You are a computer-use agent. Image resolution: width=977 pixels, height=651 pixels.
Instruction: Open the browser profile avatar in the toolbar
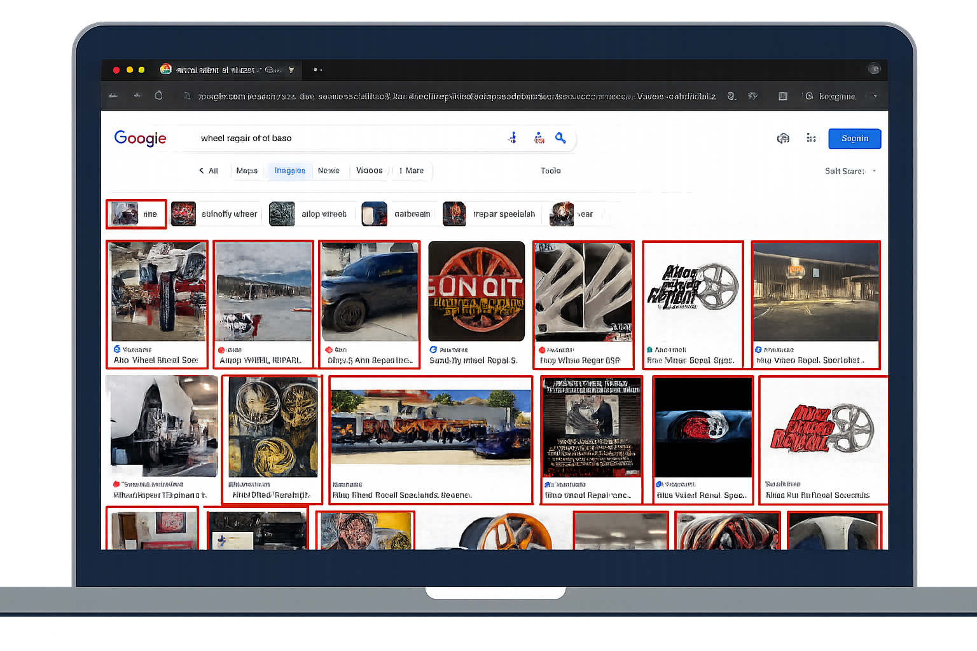point(874,69)
